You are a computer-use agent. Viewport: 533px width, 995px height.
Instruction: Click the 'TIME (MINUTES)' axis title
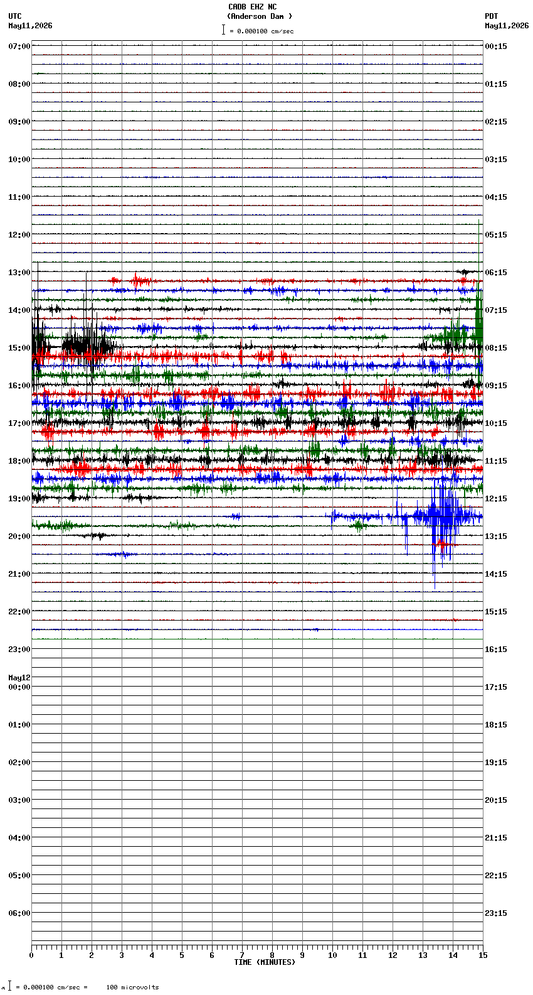point(265,962)
